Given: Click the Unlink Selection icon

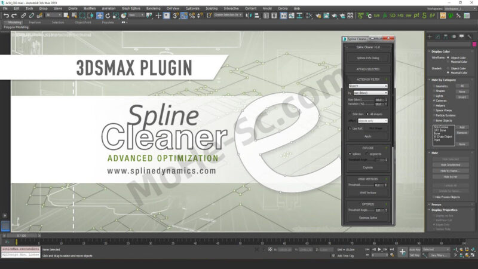Looking at the screenshot, I should click(x=31, y=16).
